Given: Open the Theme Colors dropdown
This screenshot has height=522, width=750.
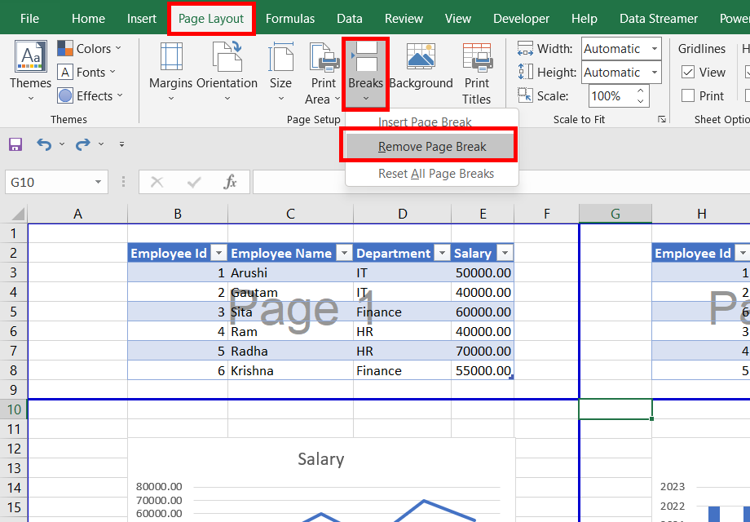Looking at the screenshot, I should coord(90,49).
